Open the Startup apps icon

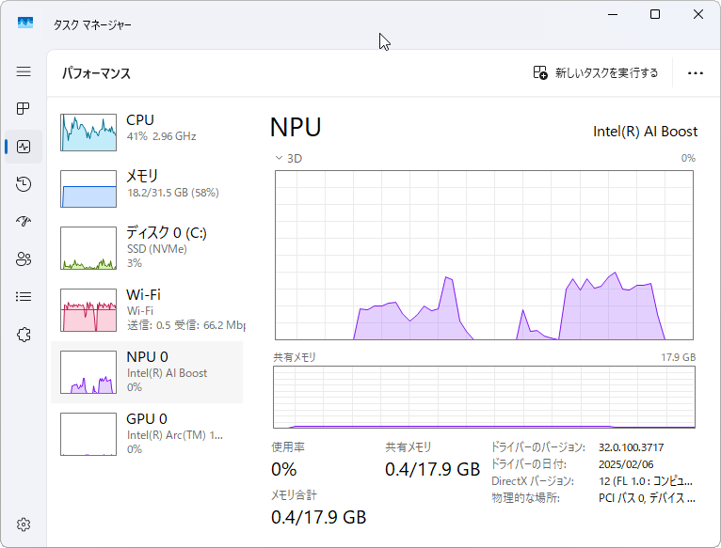click(24, 222)
